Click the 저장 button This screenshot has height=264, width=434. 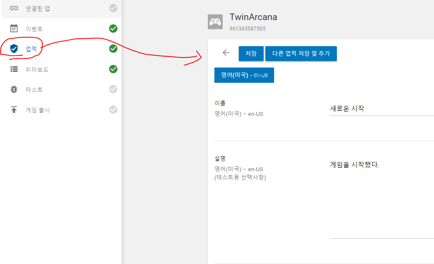click(251, 54)
